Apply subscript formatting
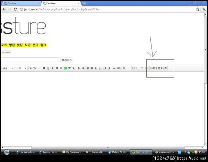The height and width of the screenshot is (162, 208). tap(73, 68)
